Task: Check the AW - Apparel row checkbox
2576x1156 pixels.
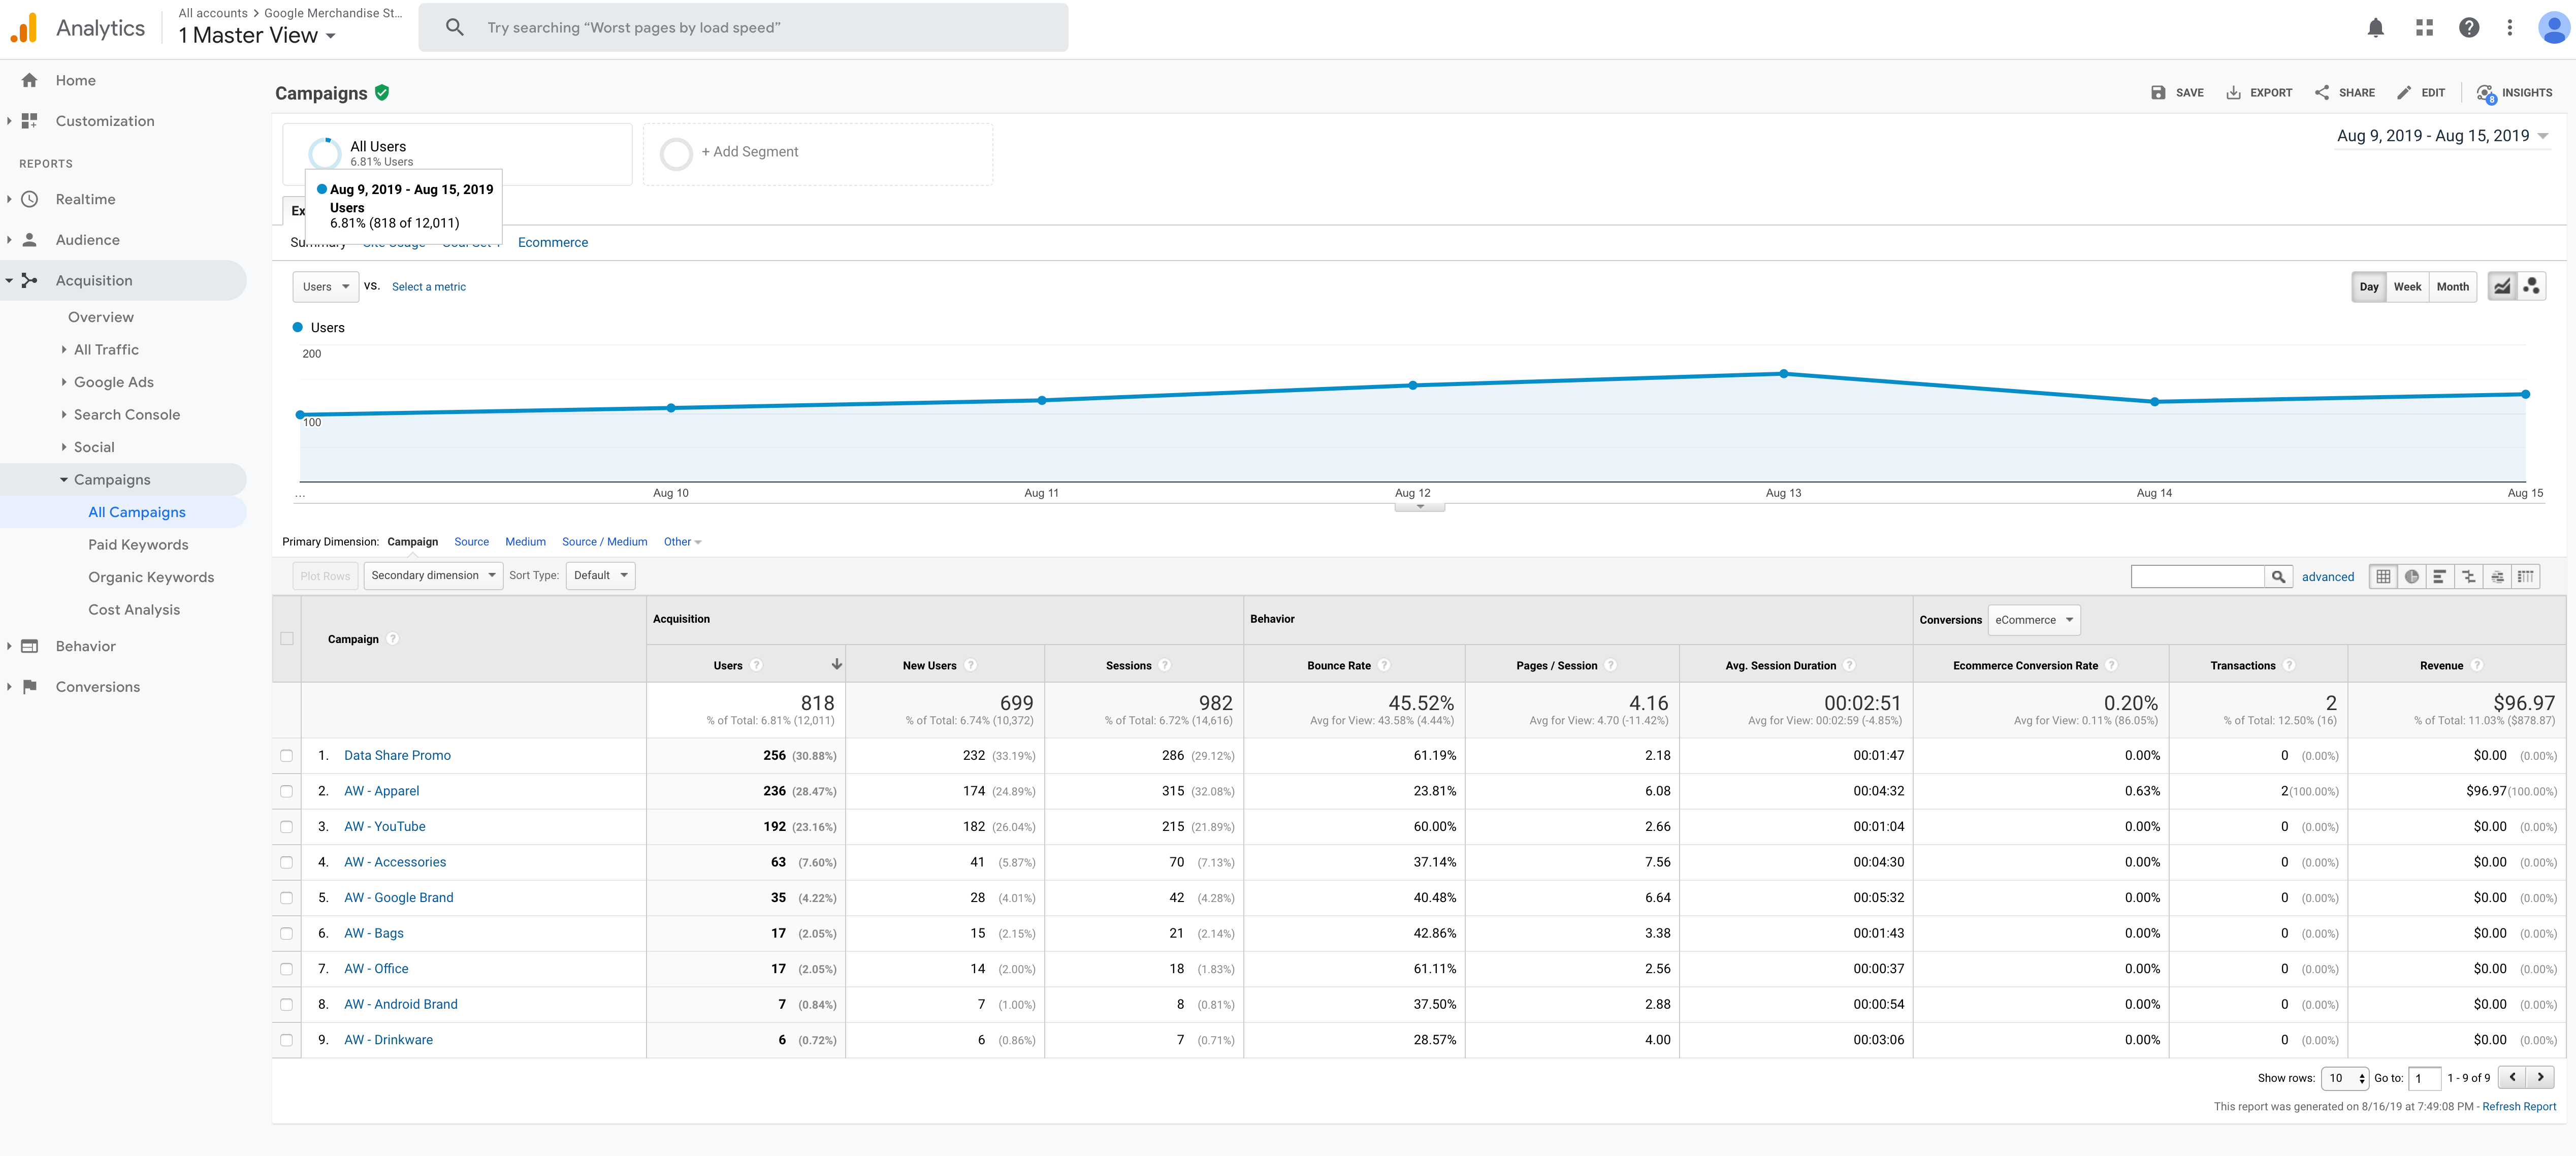Action: coord(286,792)
